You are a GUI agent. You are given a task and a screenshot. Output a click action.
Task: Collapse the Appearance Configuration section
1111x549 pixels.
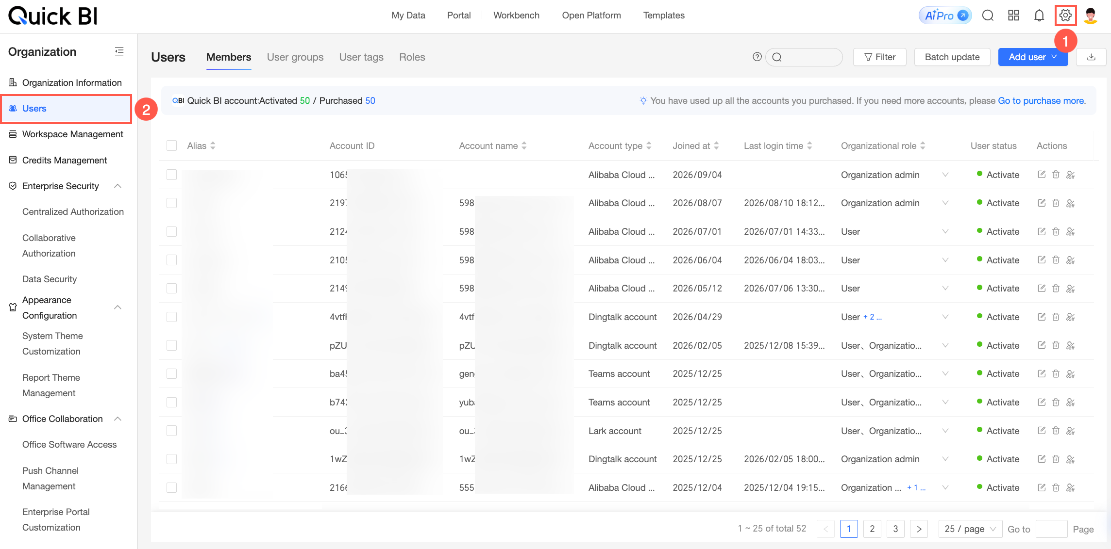point(118,307)
